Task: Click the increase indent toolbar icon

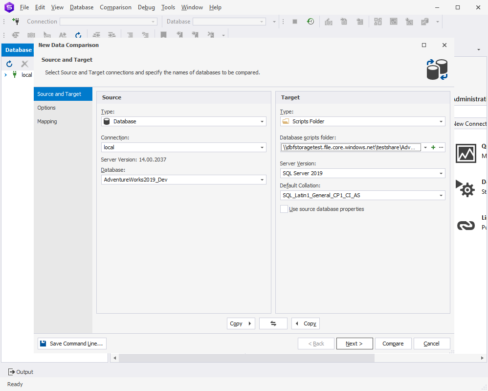Action: pyautogui.click(x=111, y=35)
